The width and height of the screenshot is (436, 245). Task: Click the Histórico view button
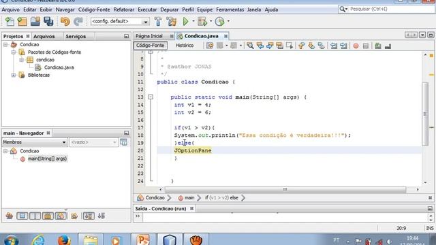coord(185,46)
